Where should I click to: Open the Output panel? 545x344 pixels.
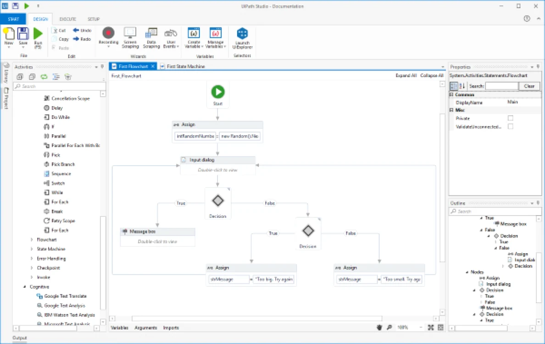[19, 338]
